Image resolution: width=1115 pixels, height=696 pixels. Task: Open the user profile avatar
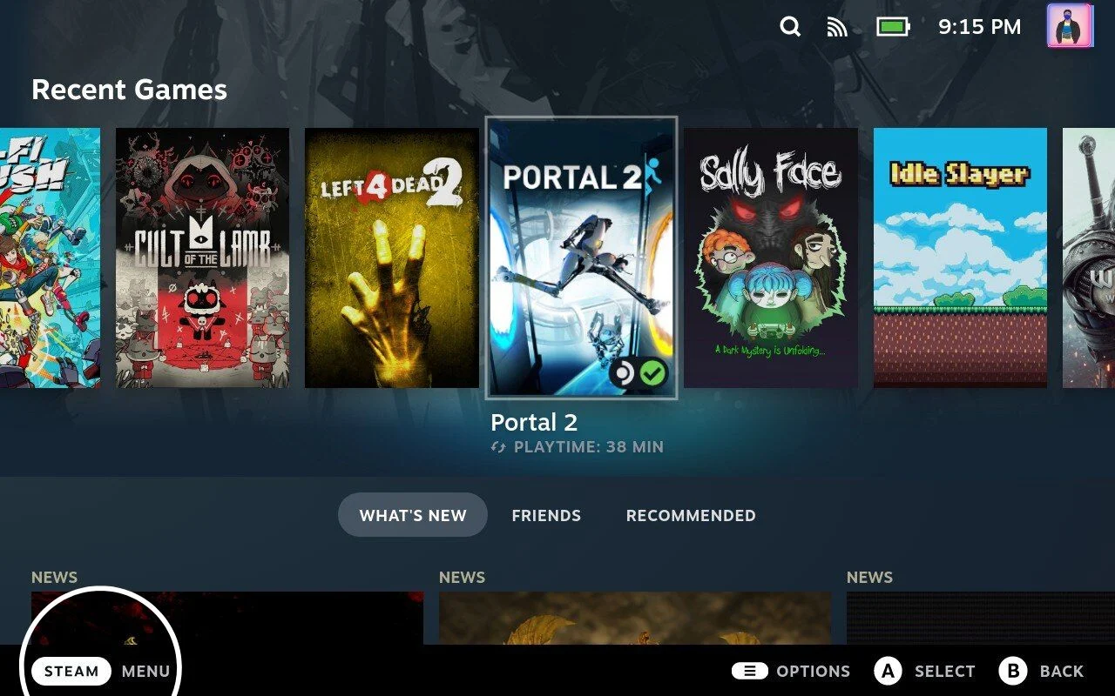tap(1070, 26)
